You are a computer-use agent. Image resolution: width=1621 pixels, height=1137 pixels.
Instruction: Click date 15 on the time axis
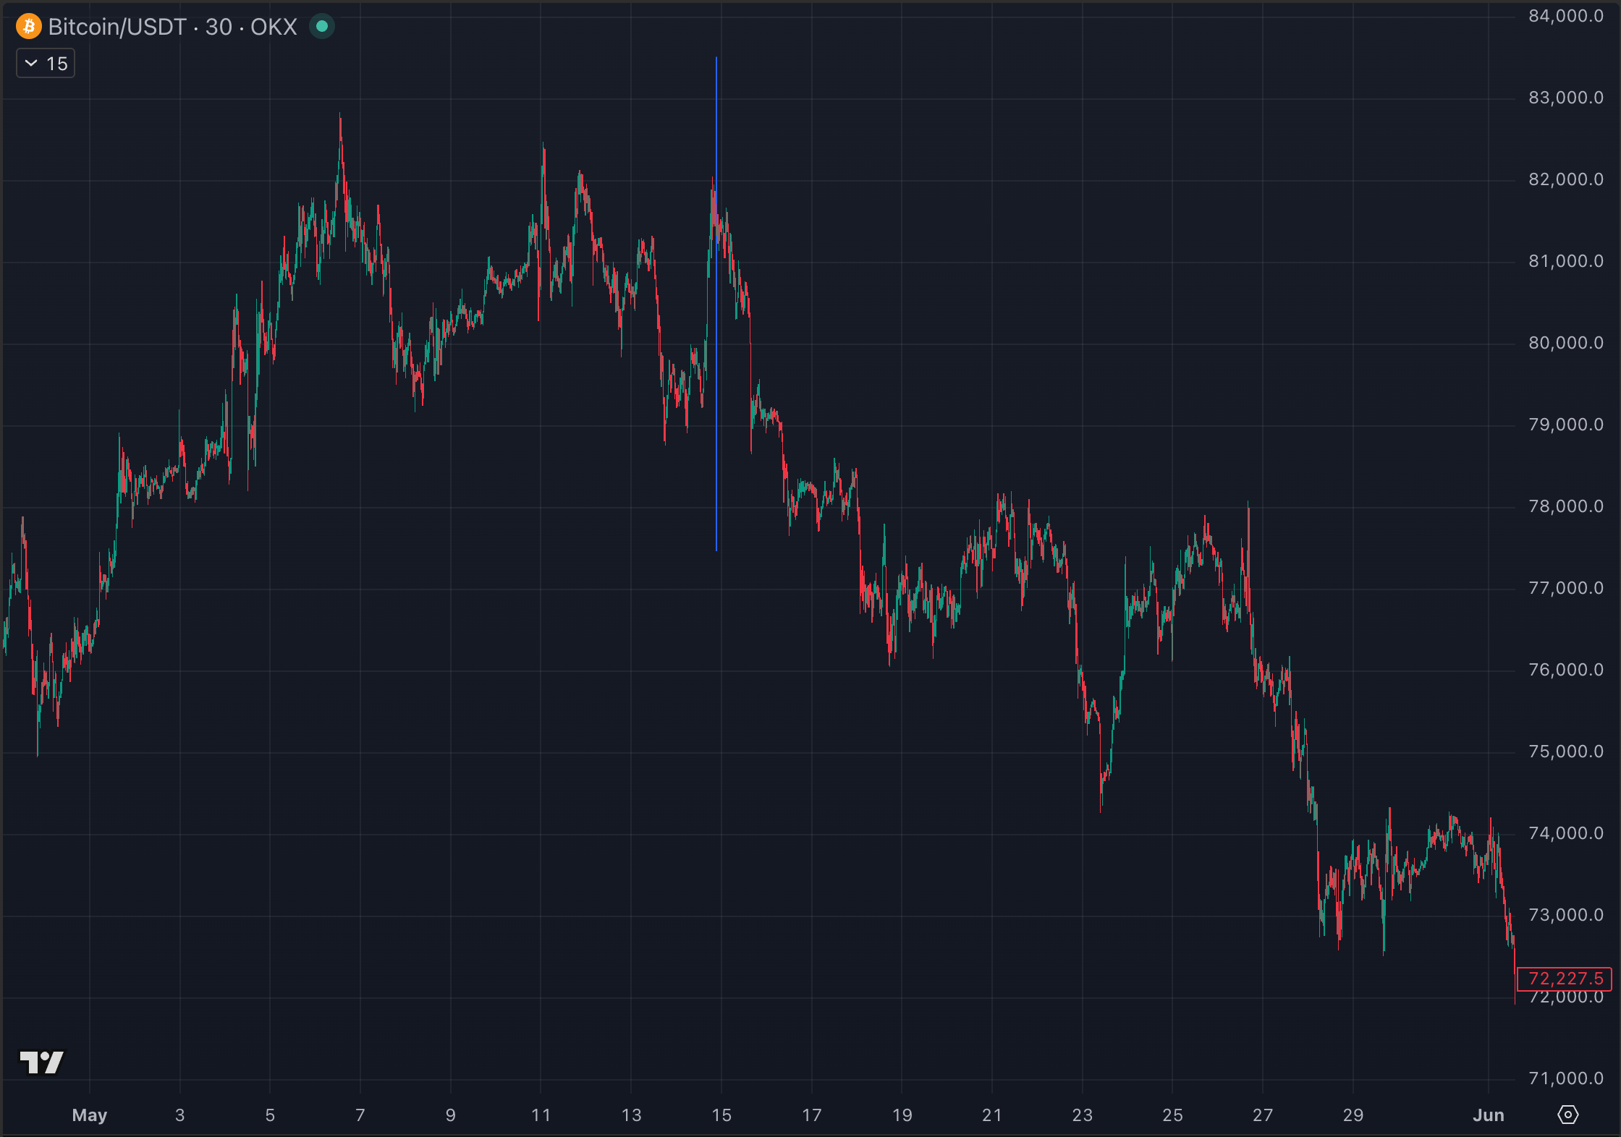[x=721, y=1115]
